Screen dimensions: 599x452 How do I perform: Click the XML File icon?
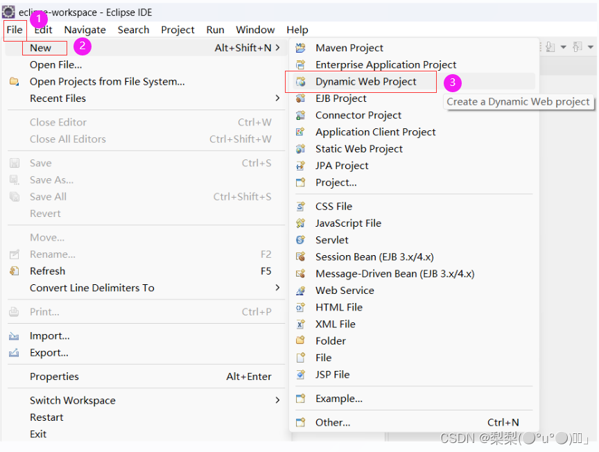point(301,324)
